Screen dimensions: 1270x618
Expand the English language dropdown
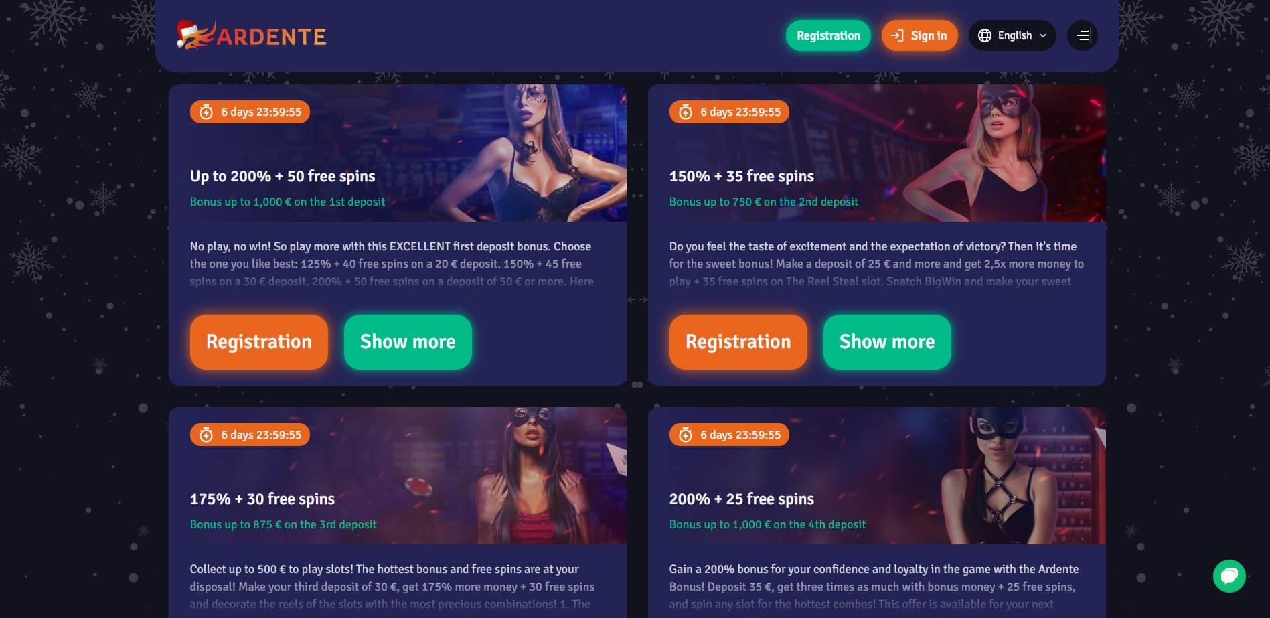pos(1012,35)
